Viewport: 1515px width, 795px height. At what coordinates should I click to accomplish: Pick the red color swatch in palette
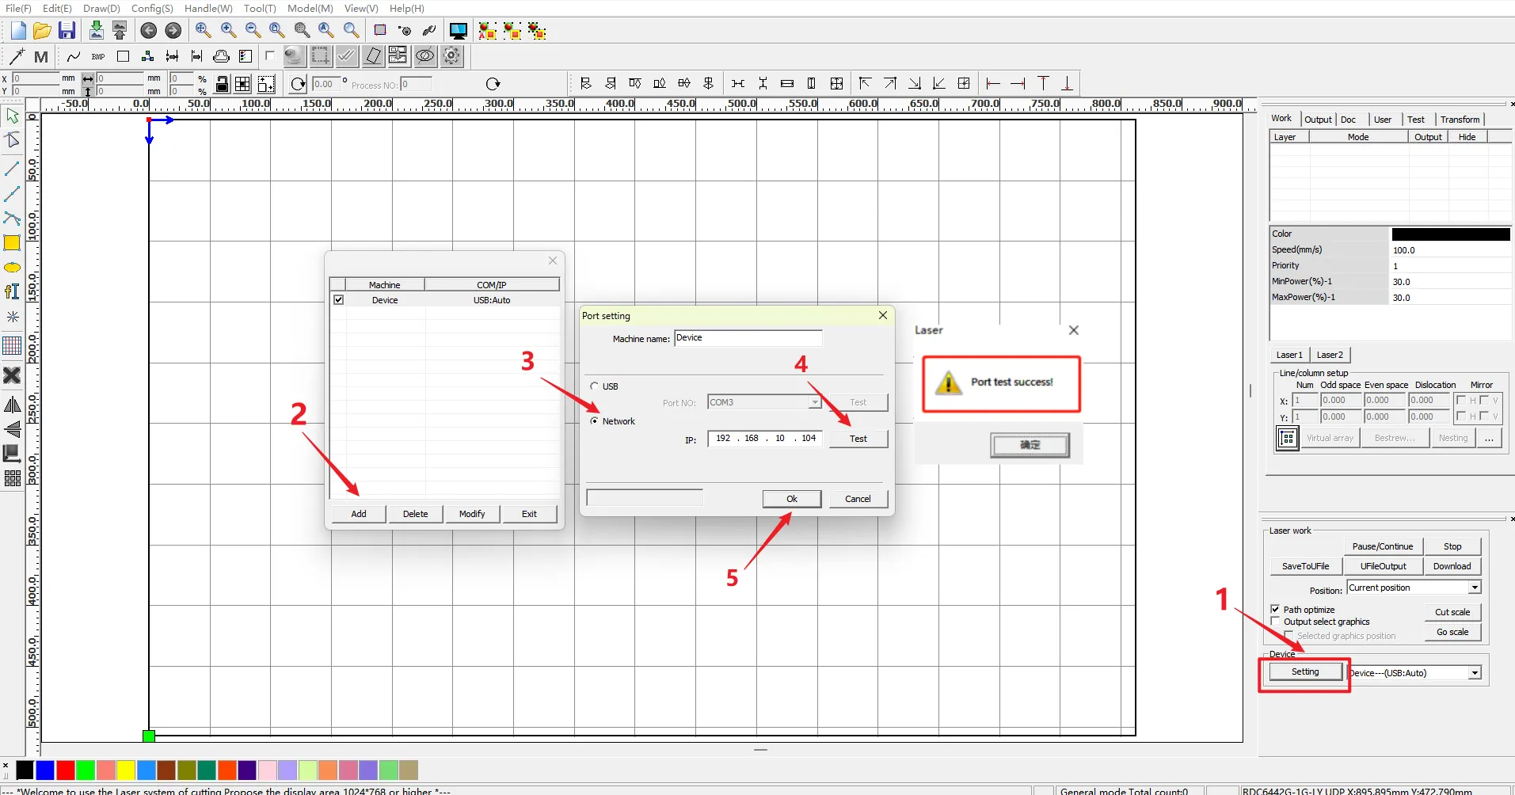[66, 770]
